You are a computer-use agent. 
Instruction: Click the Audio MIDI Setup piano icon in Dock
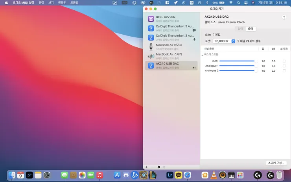click(231, 175)
